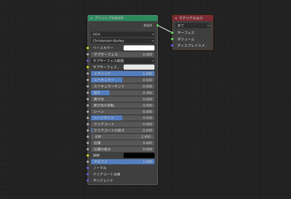Click the IOR value field
291x199 pixels.
(123, 137)
